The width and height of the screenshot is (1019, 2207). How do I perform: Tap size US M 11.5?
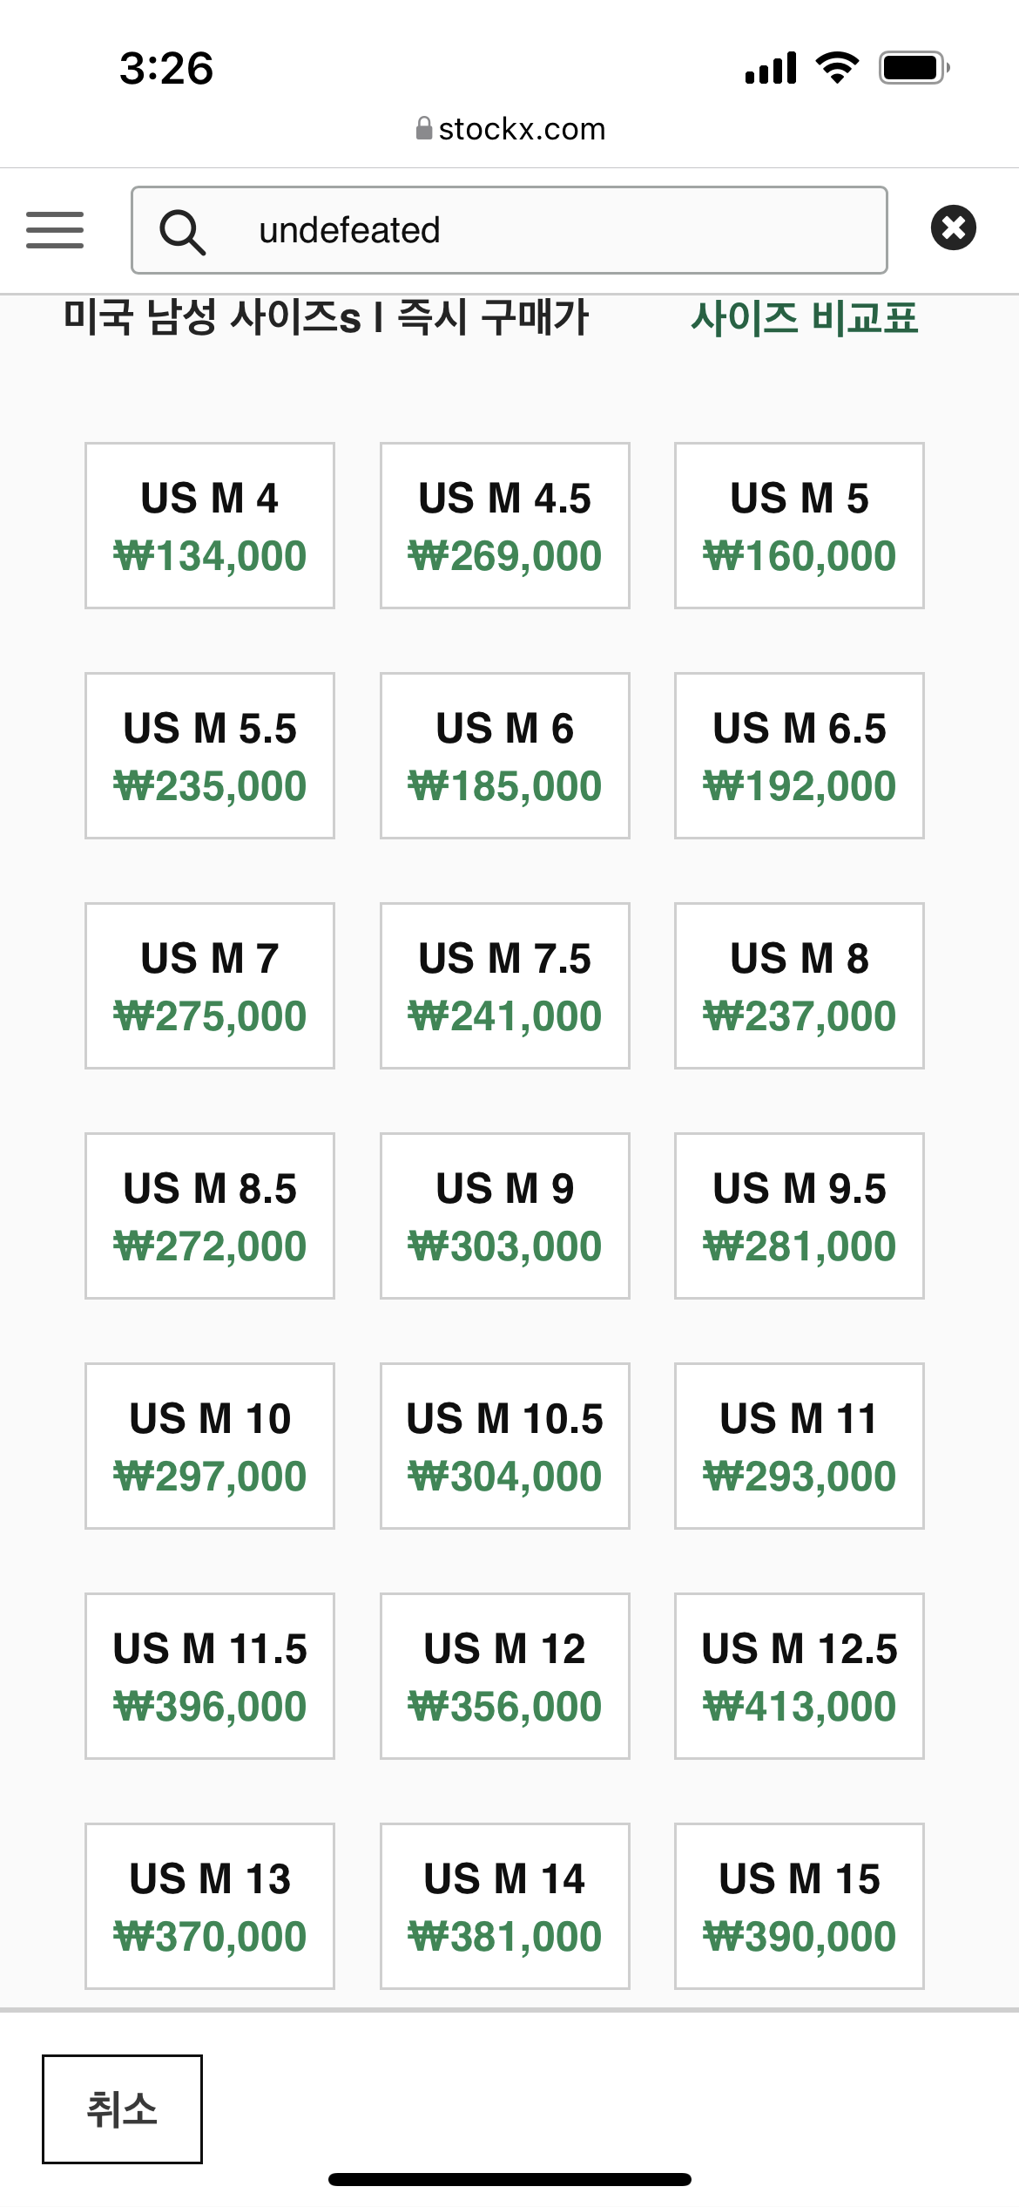click(x=210, y=1676)
